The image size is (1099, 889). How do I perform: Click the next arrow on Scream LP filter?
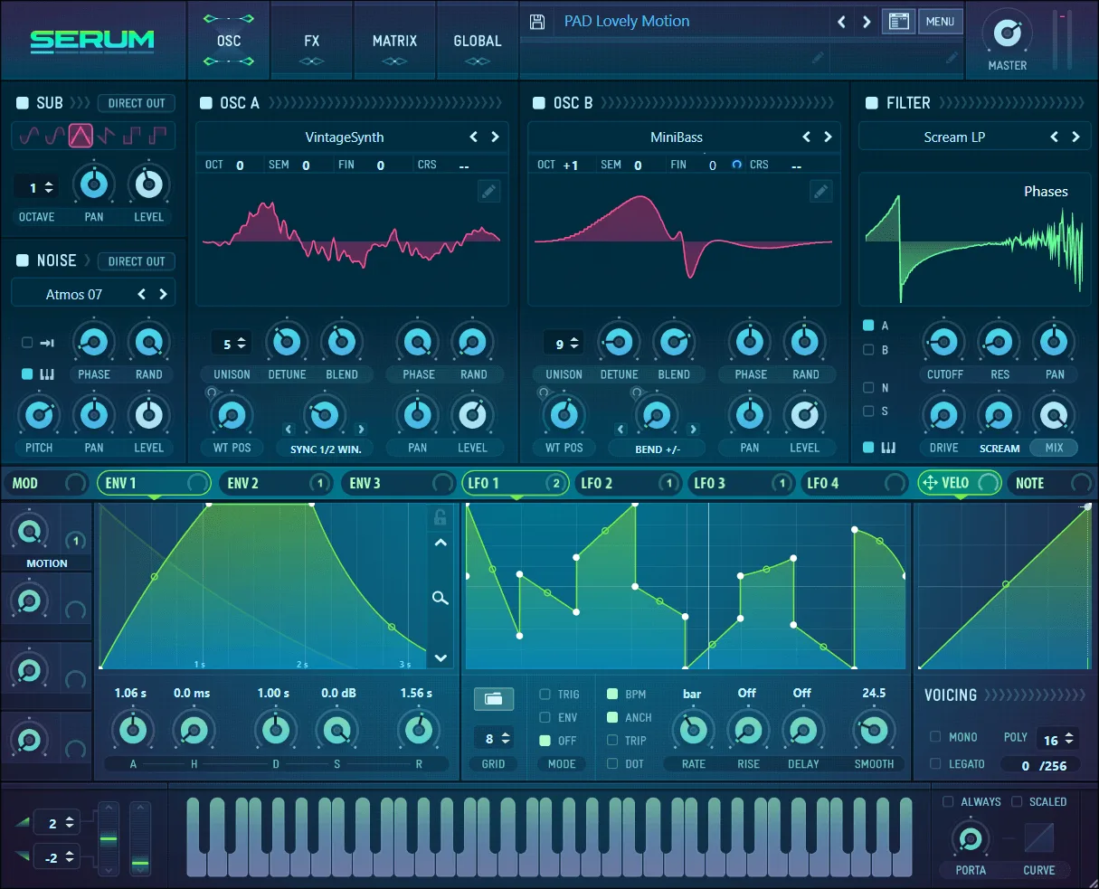(x=1076, y=137)
